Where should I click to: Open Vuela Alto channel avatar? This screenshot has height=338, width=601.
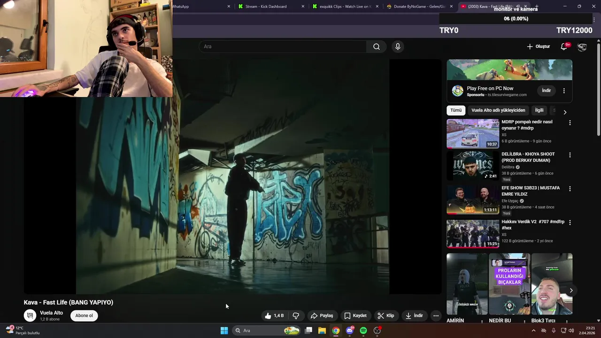30,315
